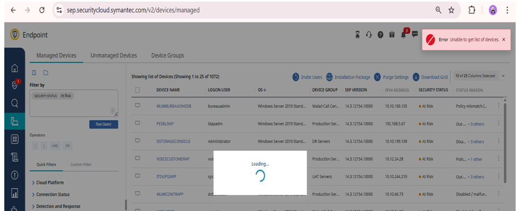Open the MUMBUREAUONEDB device link
Screen dimensions: 521x211
coord(174,106)
